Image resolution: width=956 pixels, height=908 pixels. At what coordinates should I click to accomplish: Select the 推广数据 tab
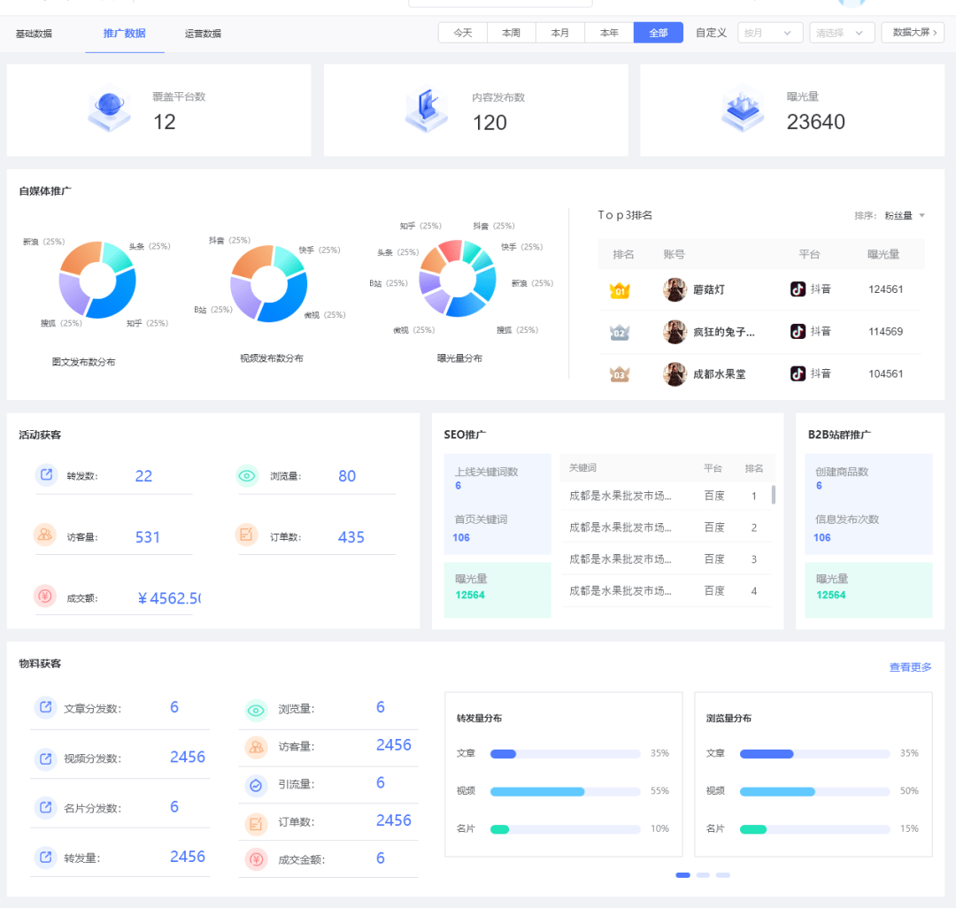pyautogui.click(x=125, y=34)
